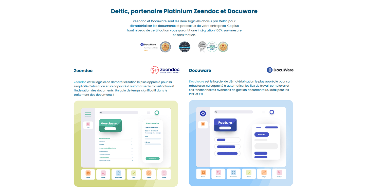Open the teal Zeendoc link in the description

(x=80, y=82)
